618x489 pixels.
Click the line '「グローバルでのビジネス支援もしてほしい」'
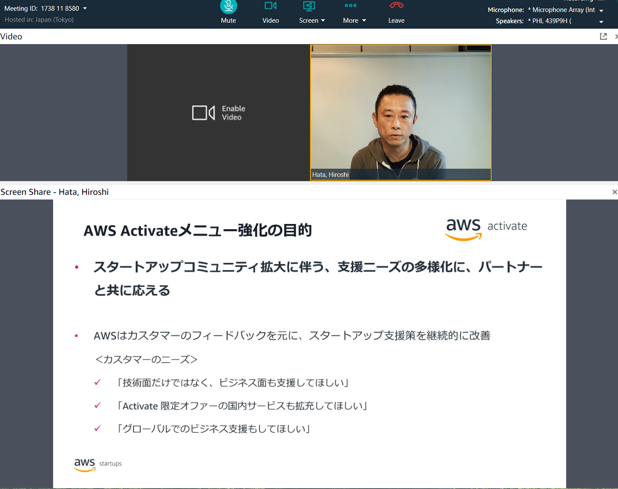pos(213,429)
